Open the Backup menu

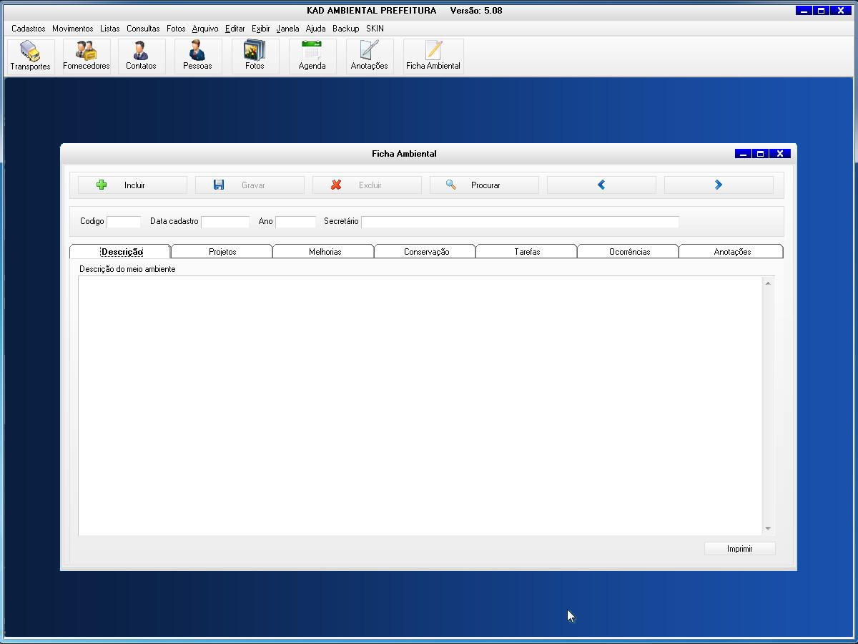[x=346, y=29]
